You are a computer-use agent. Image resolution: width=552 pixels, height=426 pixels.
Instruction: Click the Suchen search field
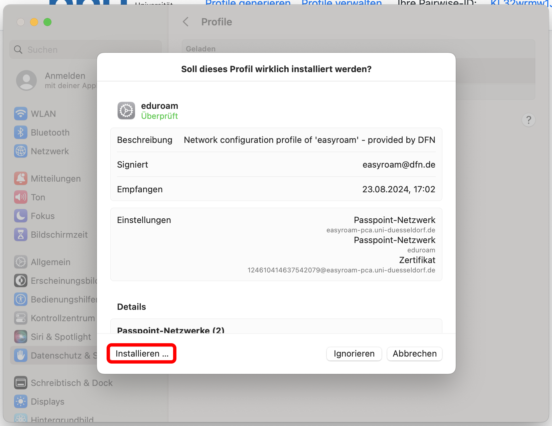pyautogui.click(x=86, y=50)
